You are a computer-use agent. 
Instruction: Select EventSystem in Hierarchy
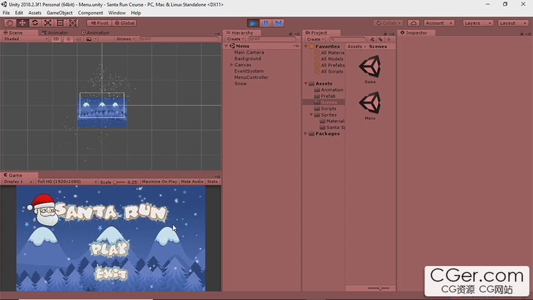[x=249, y=71]
